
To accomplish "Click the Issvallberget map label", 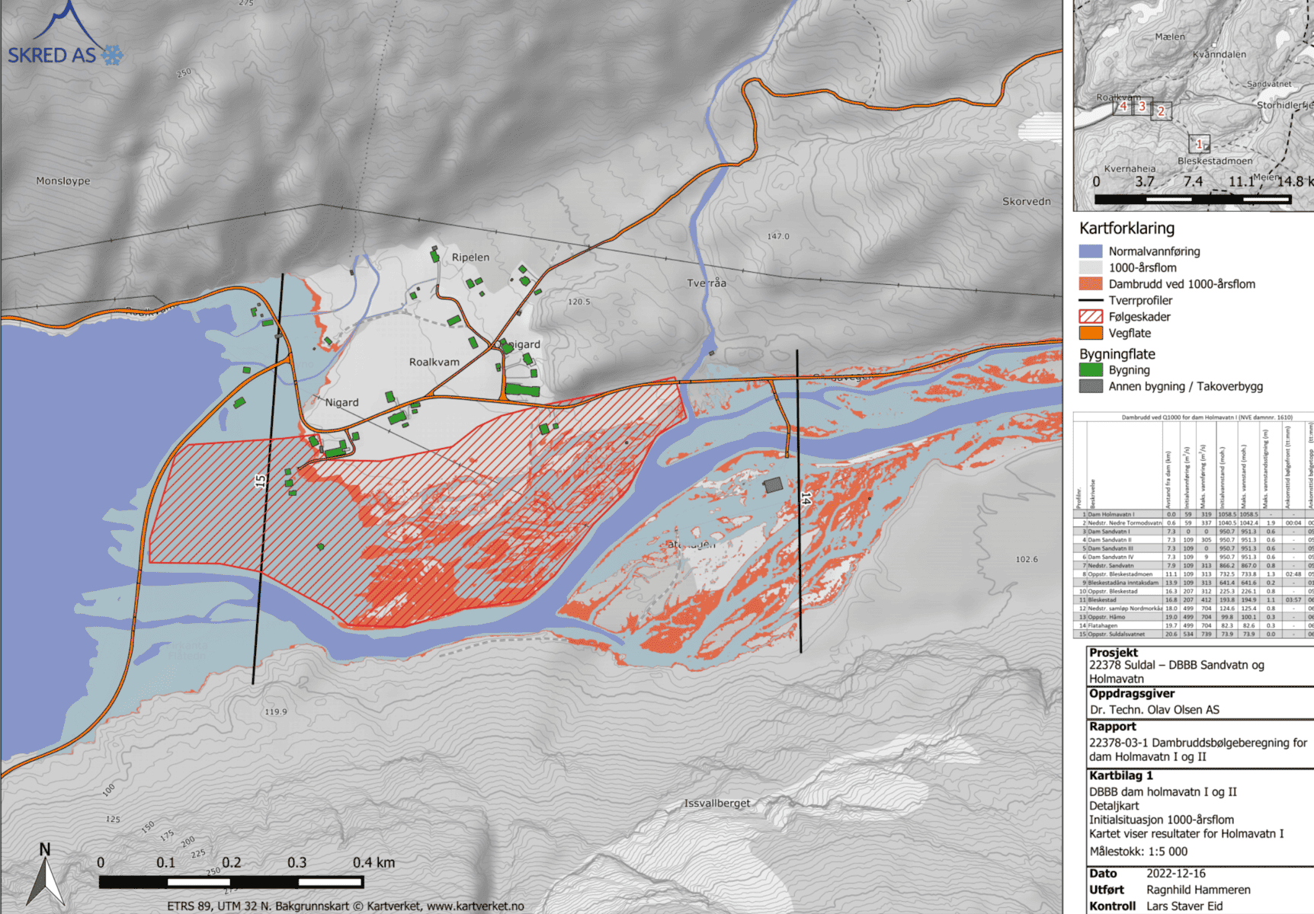I will (x=716, y=804).
